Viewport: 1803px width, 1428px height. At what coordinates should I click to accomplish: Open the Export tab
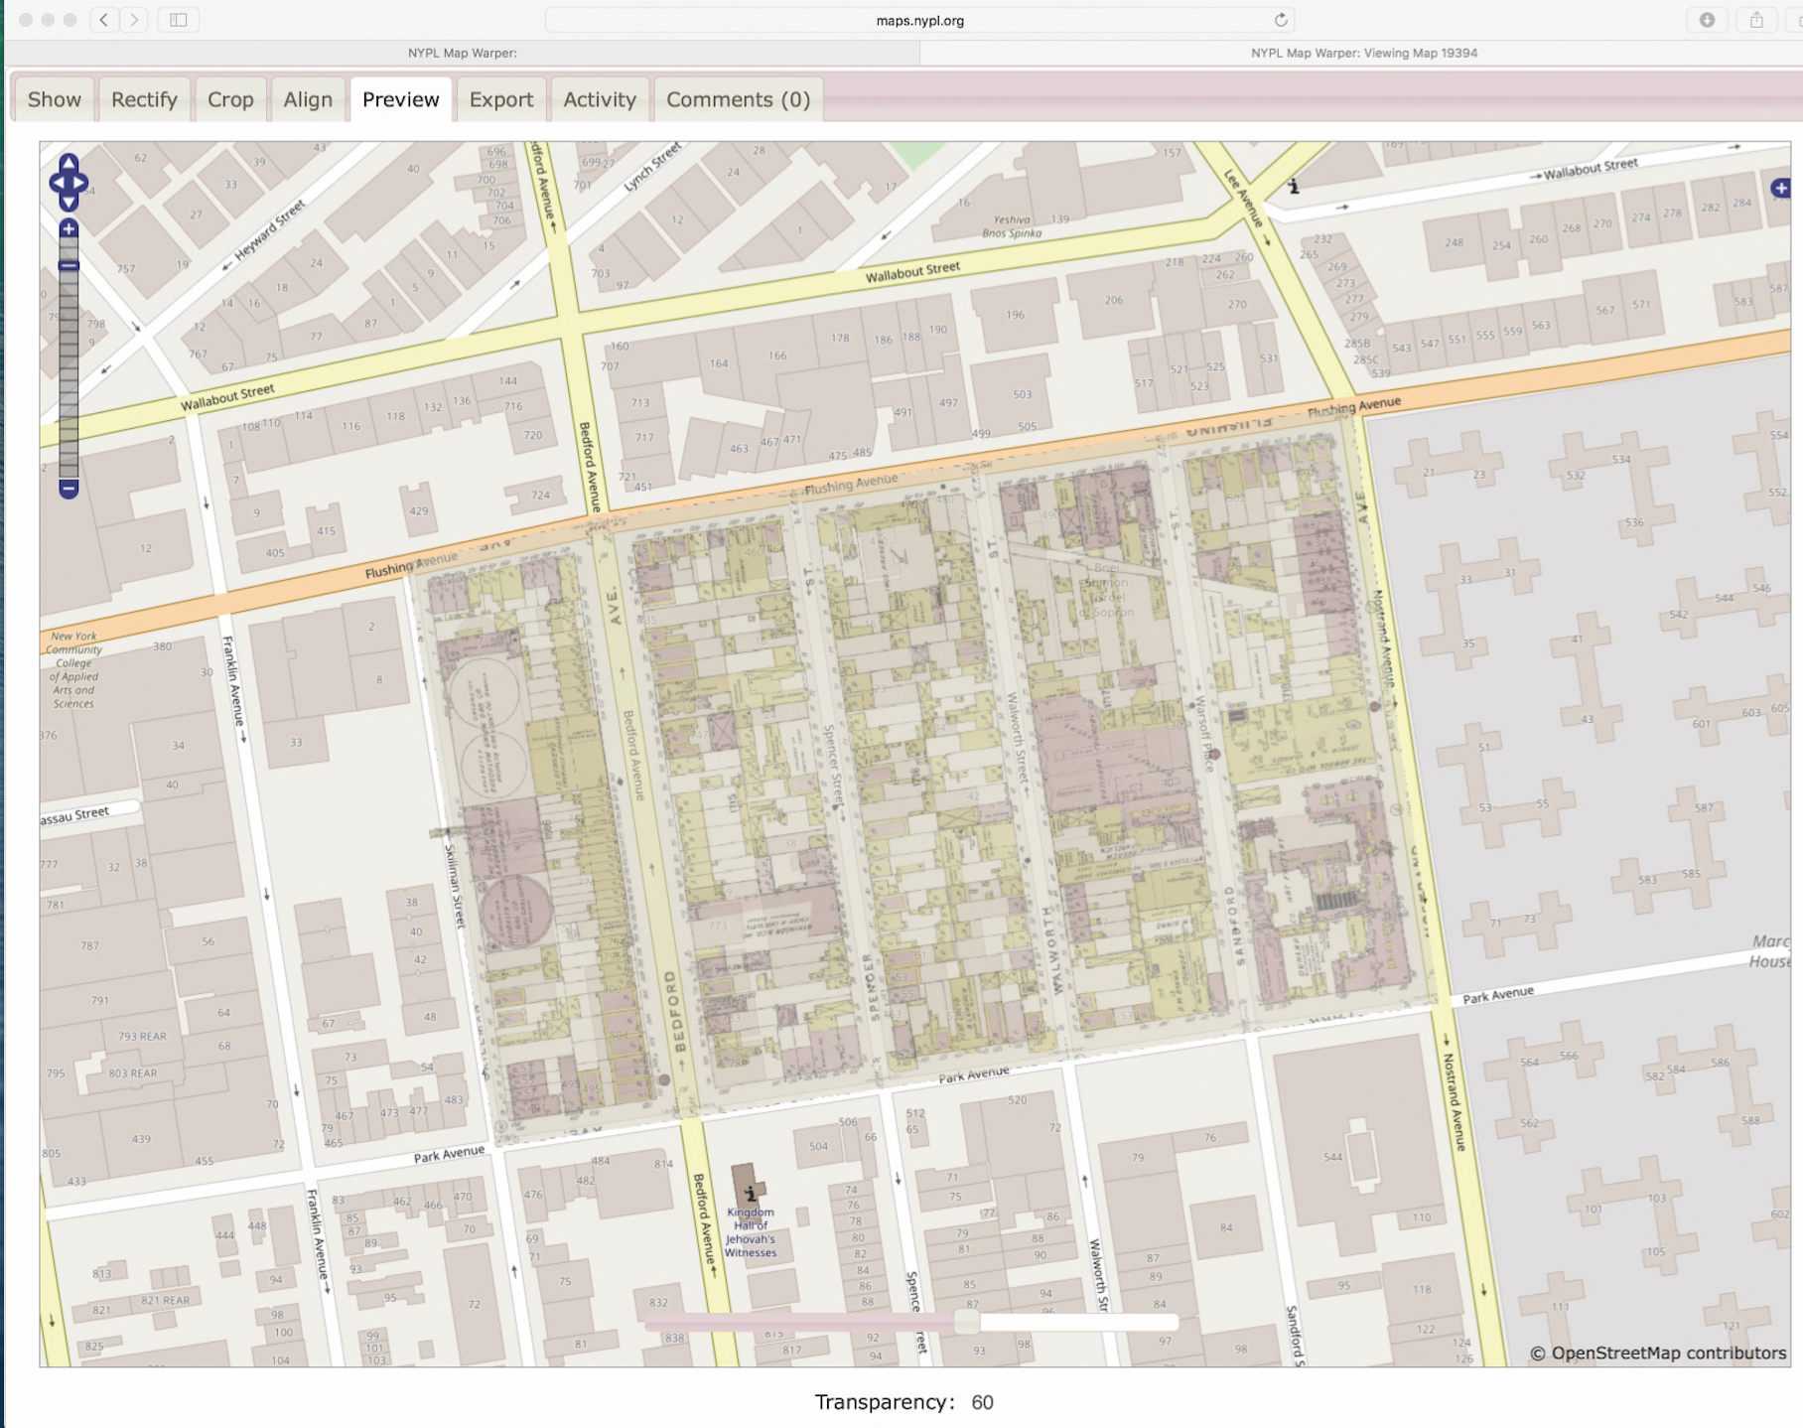click(x=501, y=99)
